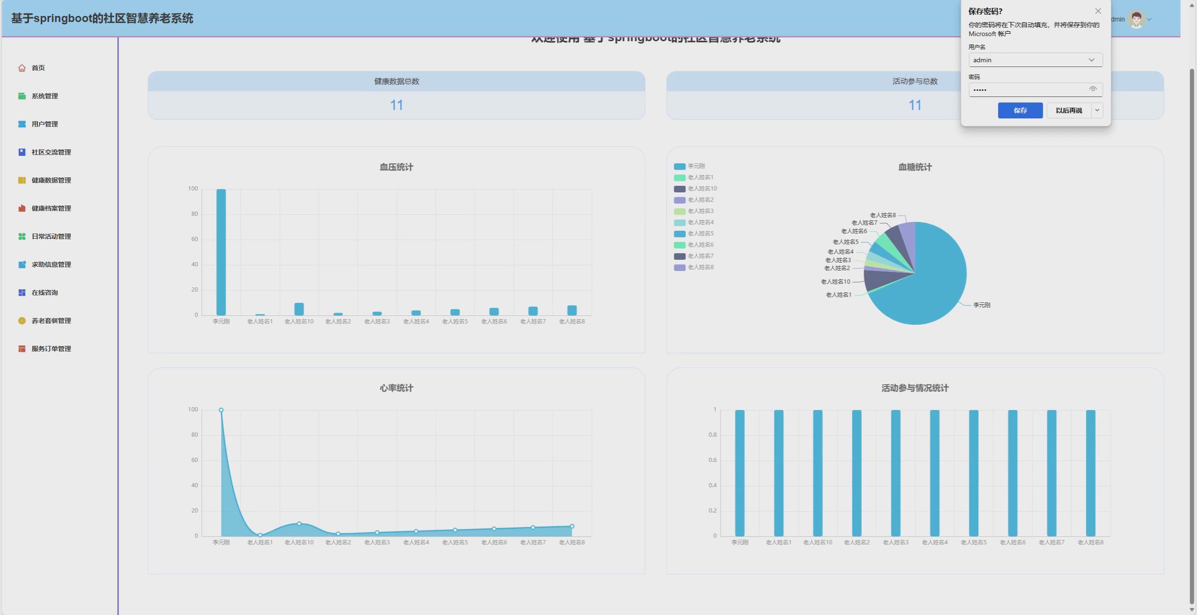Click the green 系统管理 sidebar icon

[x=22, y=96]
